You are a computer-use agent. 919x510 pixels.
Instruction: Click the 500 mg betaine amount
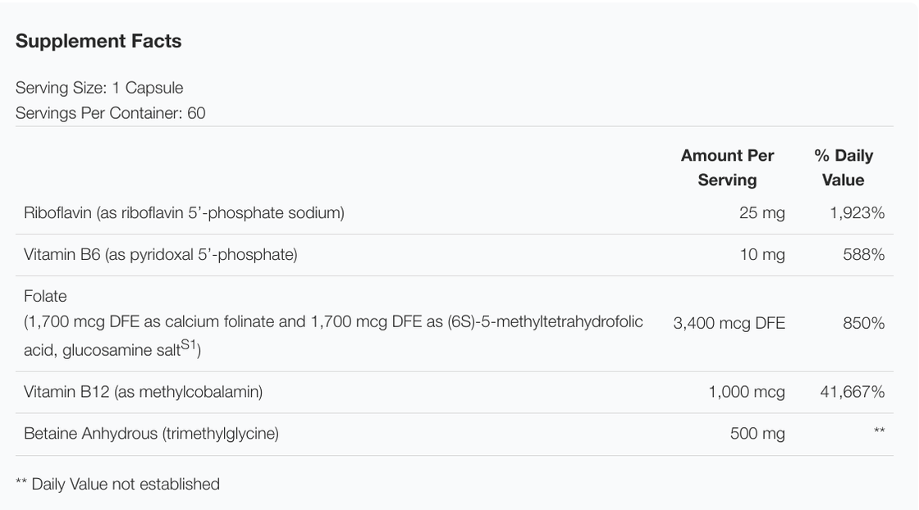coord(757,434)
